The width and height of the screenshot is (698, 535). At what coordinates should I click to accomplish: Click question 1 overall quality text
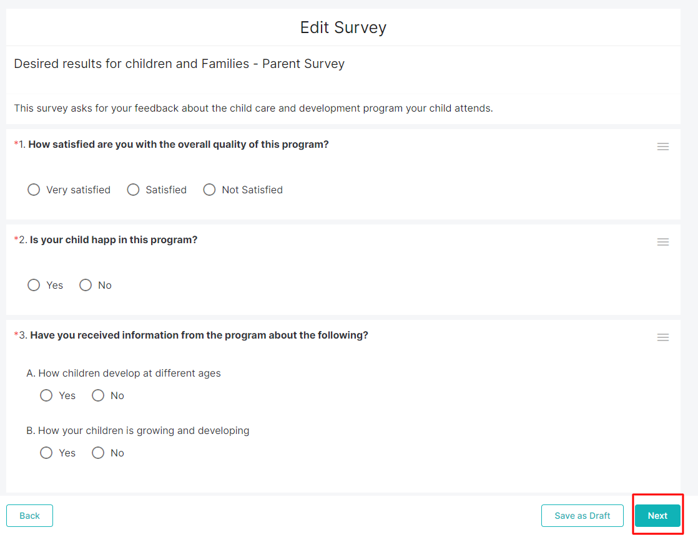179,145
